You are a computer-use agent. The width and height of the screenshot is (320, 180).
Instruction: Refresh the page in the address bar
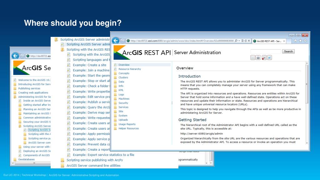[x=246, y=41]
